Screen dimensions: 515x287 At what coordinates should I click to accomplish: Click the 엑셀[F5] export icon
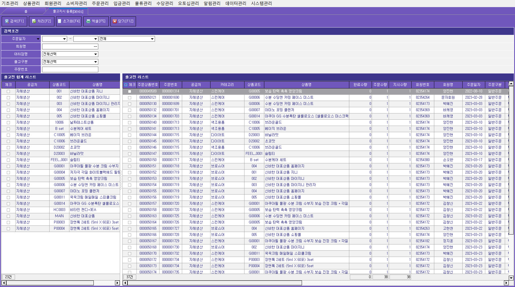click(x=88, y=21)
